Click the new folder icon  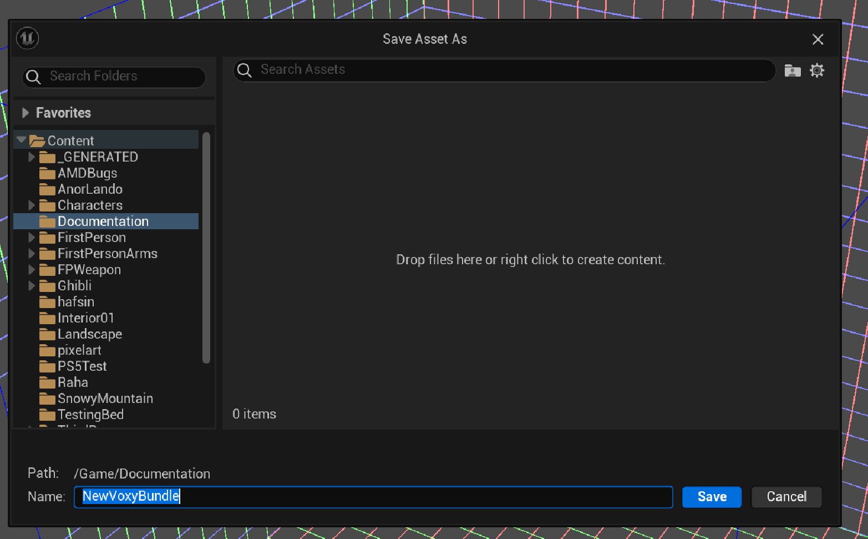click(x=792, y=70)
